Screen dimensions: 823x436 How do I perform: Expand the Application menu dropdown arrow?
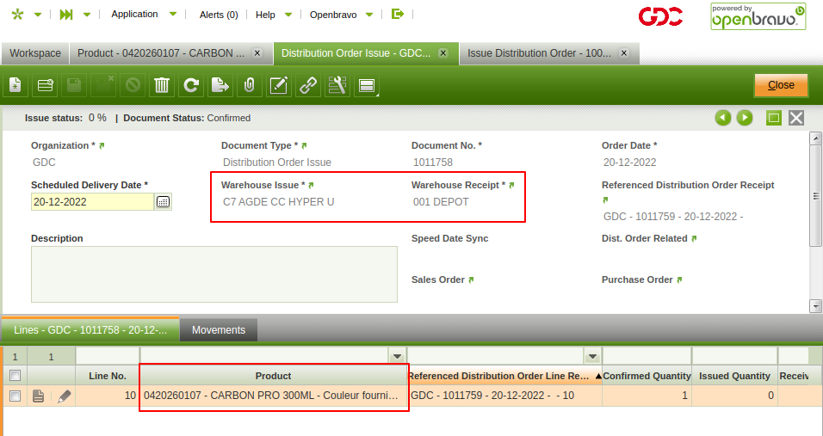pos(173,15)
